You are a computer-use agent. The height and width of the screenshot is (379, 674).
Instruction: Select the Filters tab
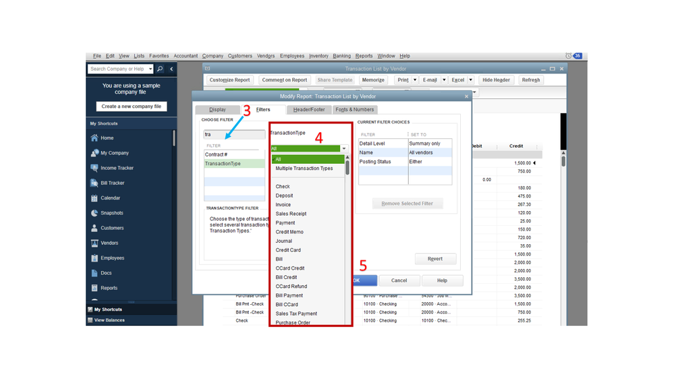263,109
